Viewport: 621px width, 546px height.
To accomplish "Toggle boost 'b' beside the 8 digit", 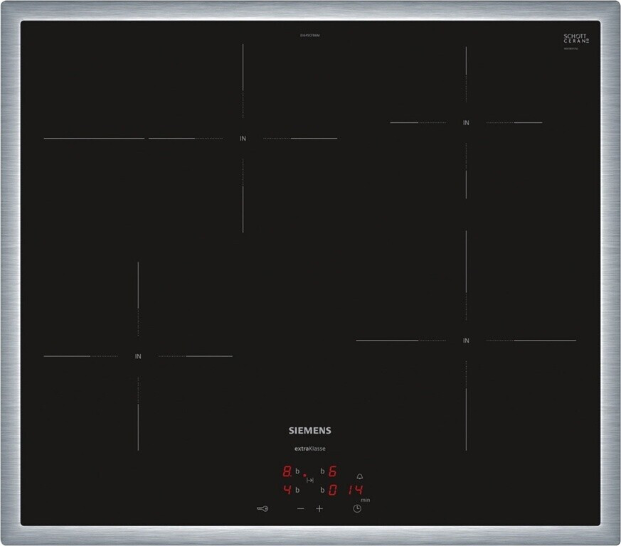I will point(297,471).
